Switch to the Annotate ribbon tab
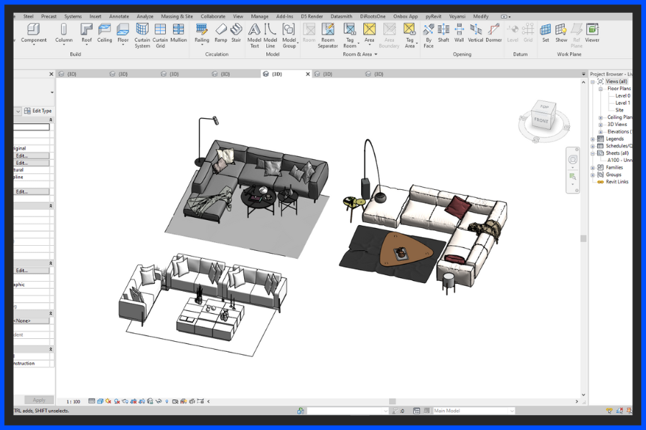 tap(119, 16)
